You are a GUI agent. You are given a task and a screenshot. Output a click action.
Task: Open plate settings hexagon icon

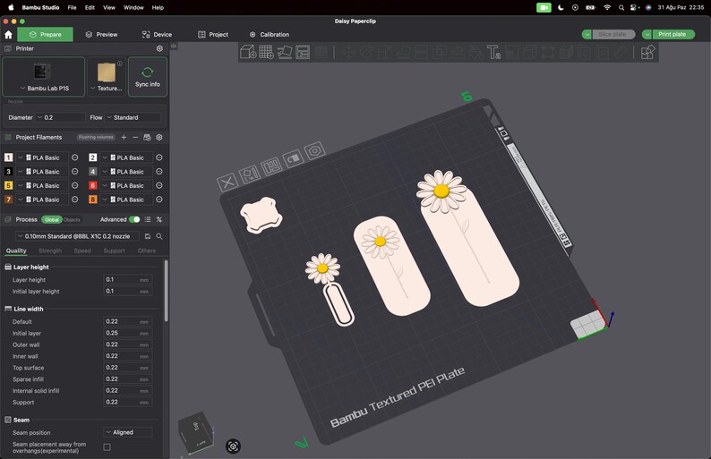314,150
